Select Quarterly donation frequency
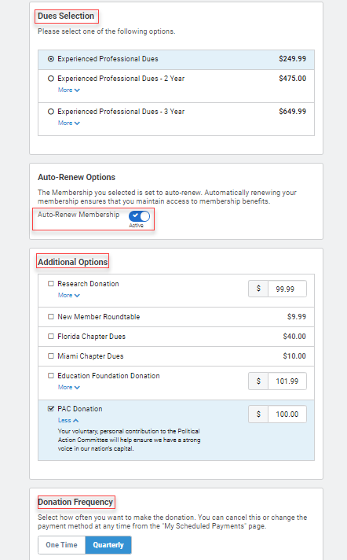This screenshot has height=560, width=347. [108, 545]
